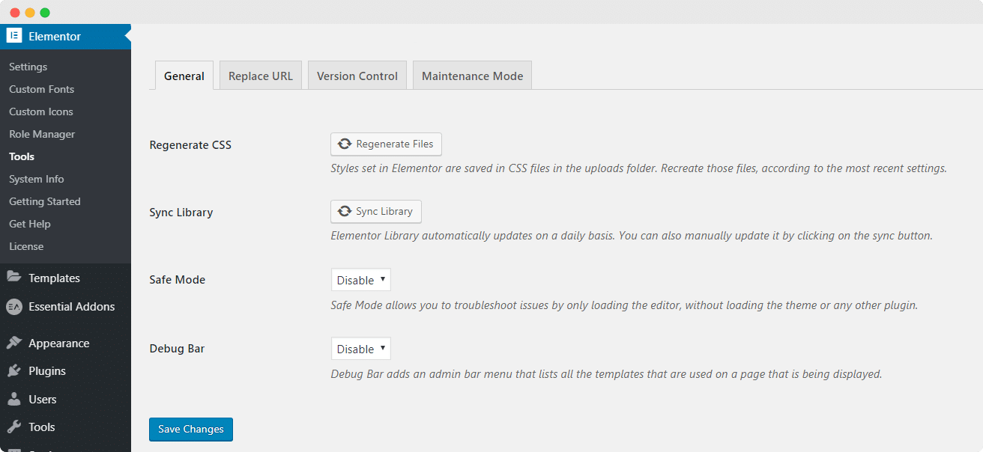Click Get Help in the sidebar
This screenshot has height=452, width=983.
point(30,224)
